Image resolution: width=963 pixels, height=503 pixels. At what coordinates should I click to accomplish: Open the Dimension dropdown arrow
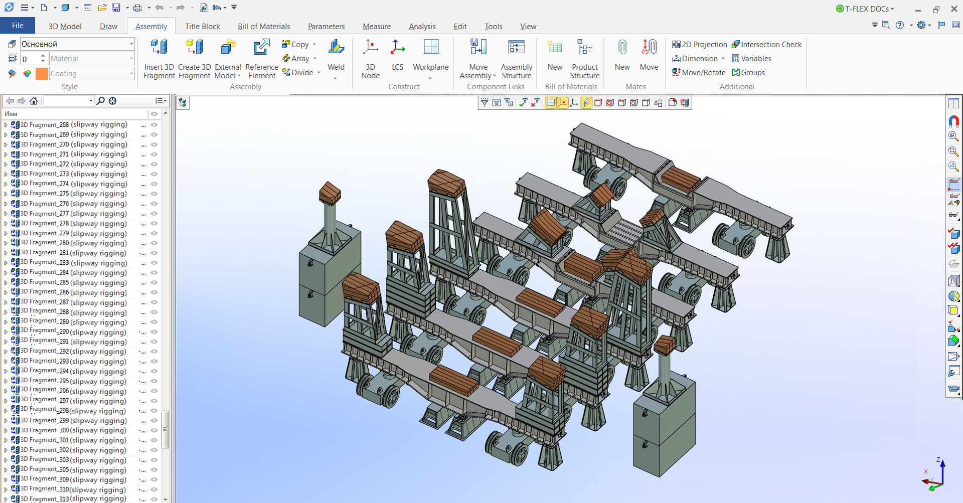coord(723,59)
